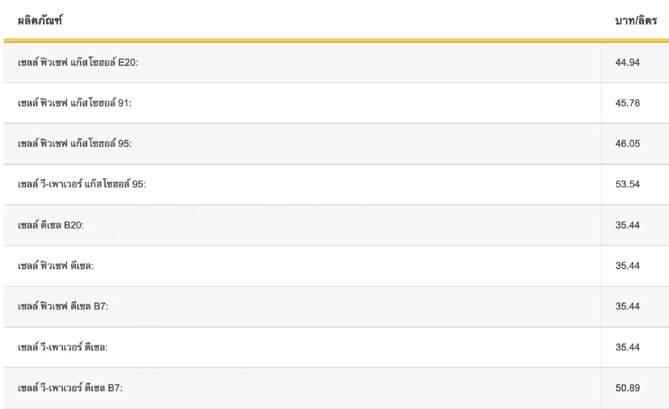This screenshot has height=409, width=669.
Task: Select the เชลล์ ฟิวเซฟ แก๊สโซฮอล์ 91 product name
Action: (75, 103)
